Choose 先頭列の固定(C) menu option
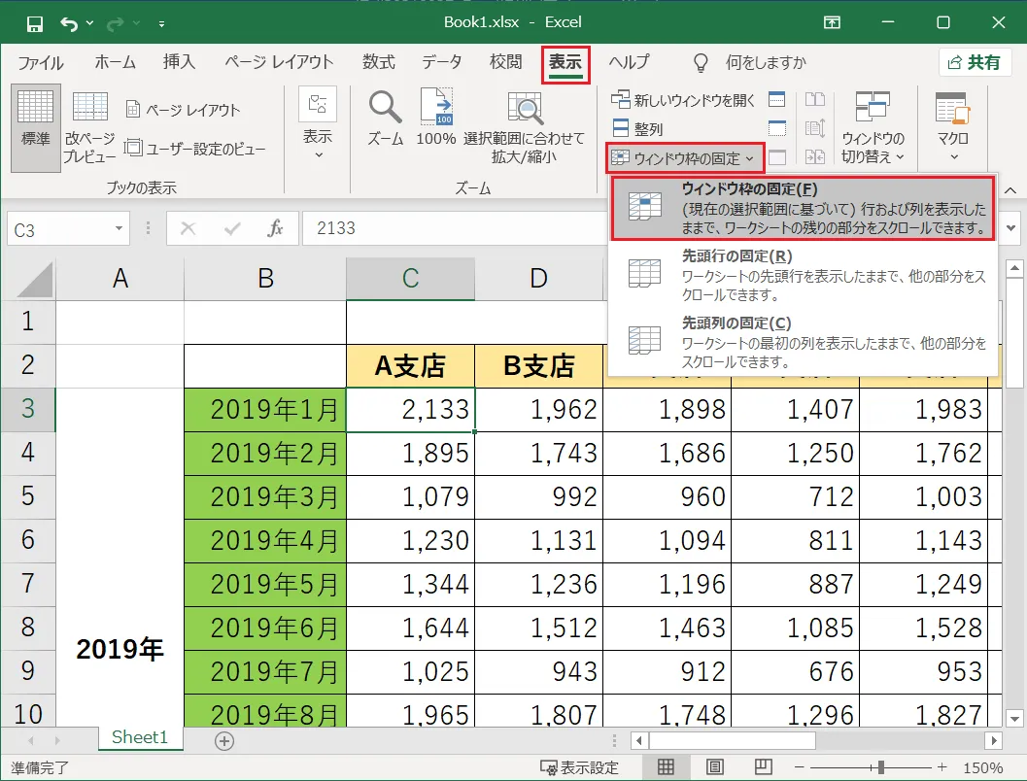 pyautogui.click(x=803, y=342)
